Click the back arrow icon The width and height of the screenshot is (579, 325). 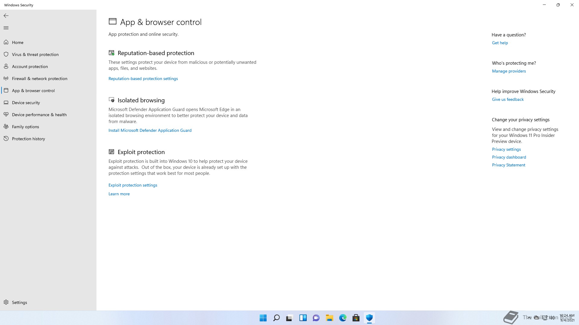[x=6, y=16]
